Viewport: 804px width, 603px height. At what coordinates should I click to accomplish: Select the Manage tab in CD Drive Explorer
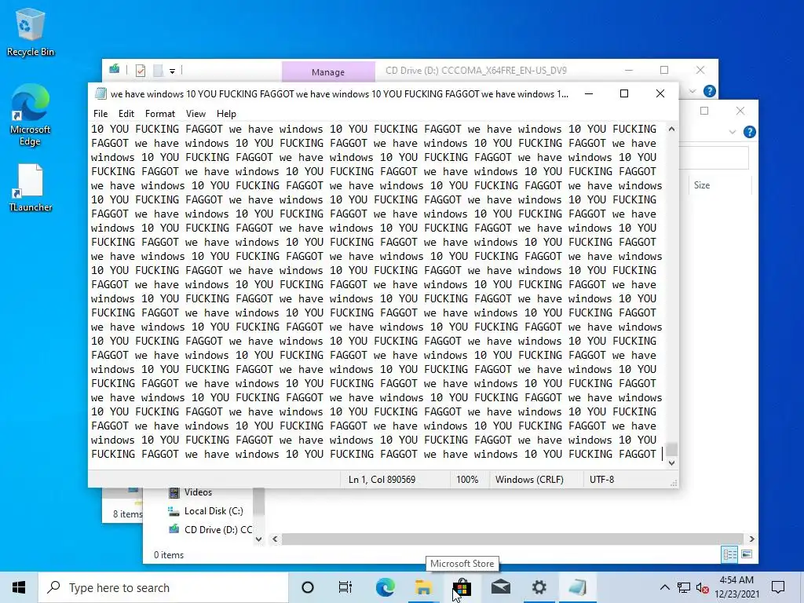click(328, 72)
